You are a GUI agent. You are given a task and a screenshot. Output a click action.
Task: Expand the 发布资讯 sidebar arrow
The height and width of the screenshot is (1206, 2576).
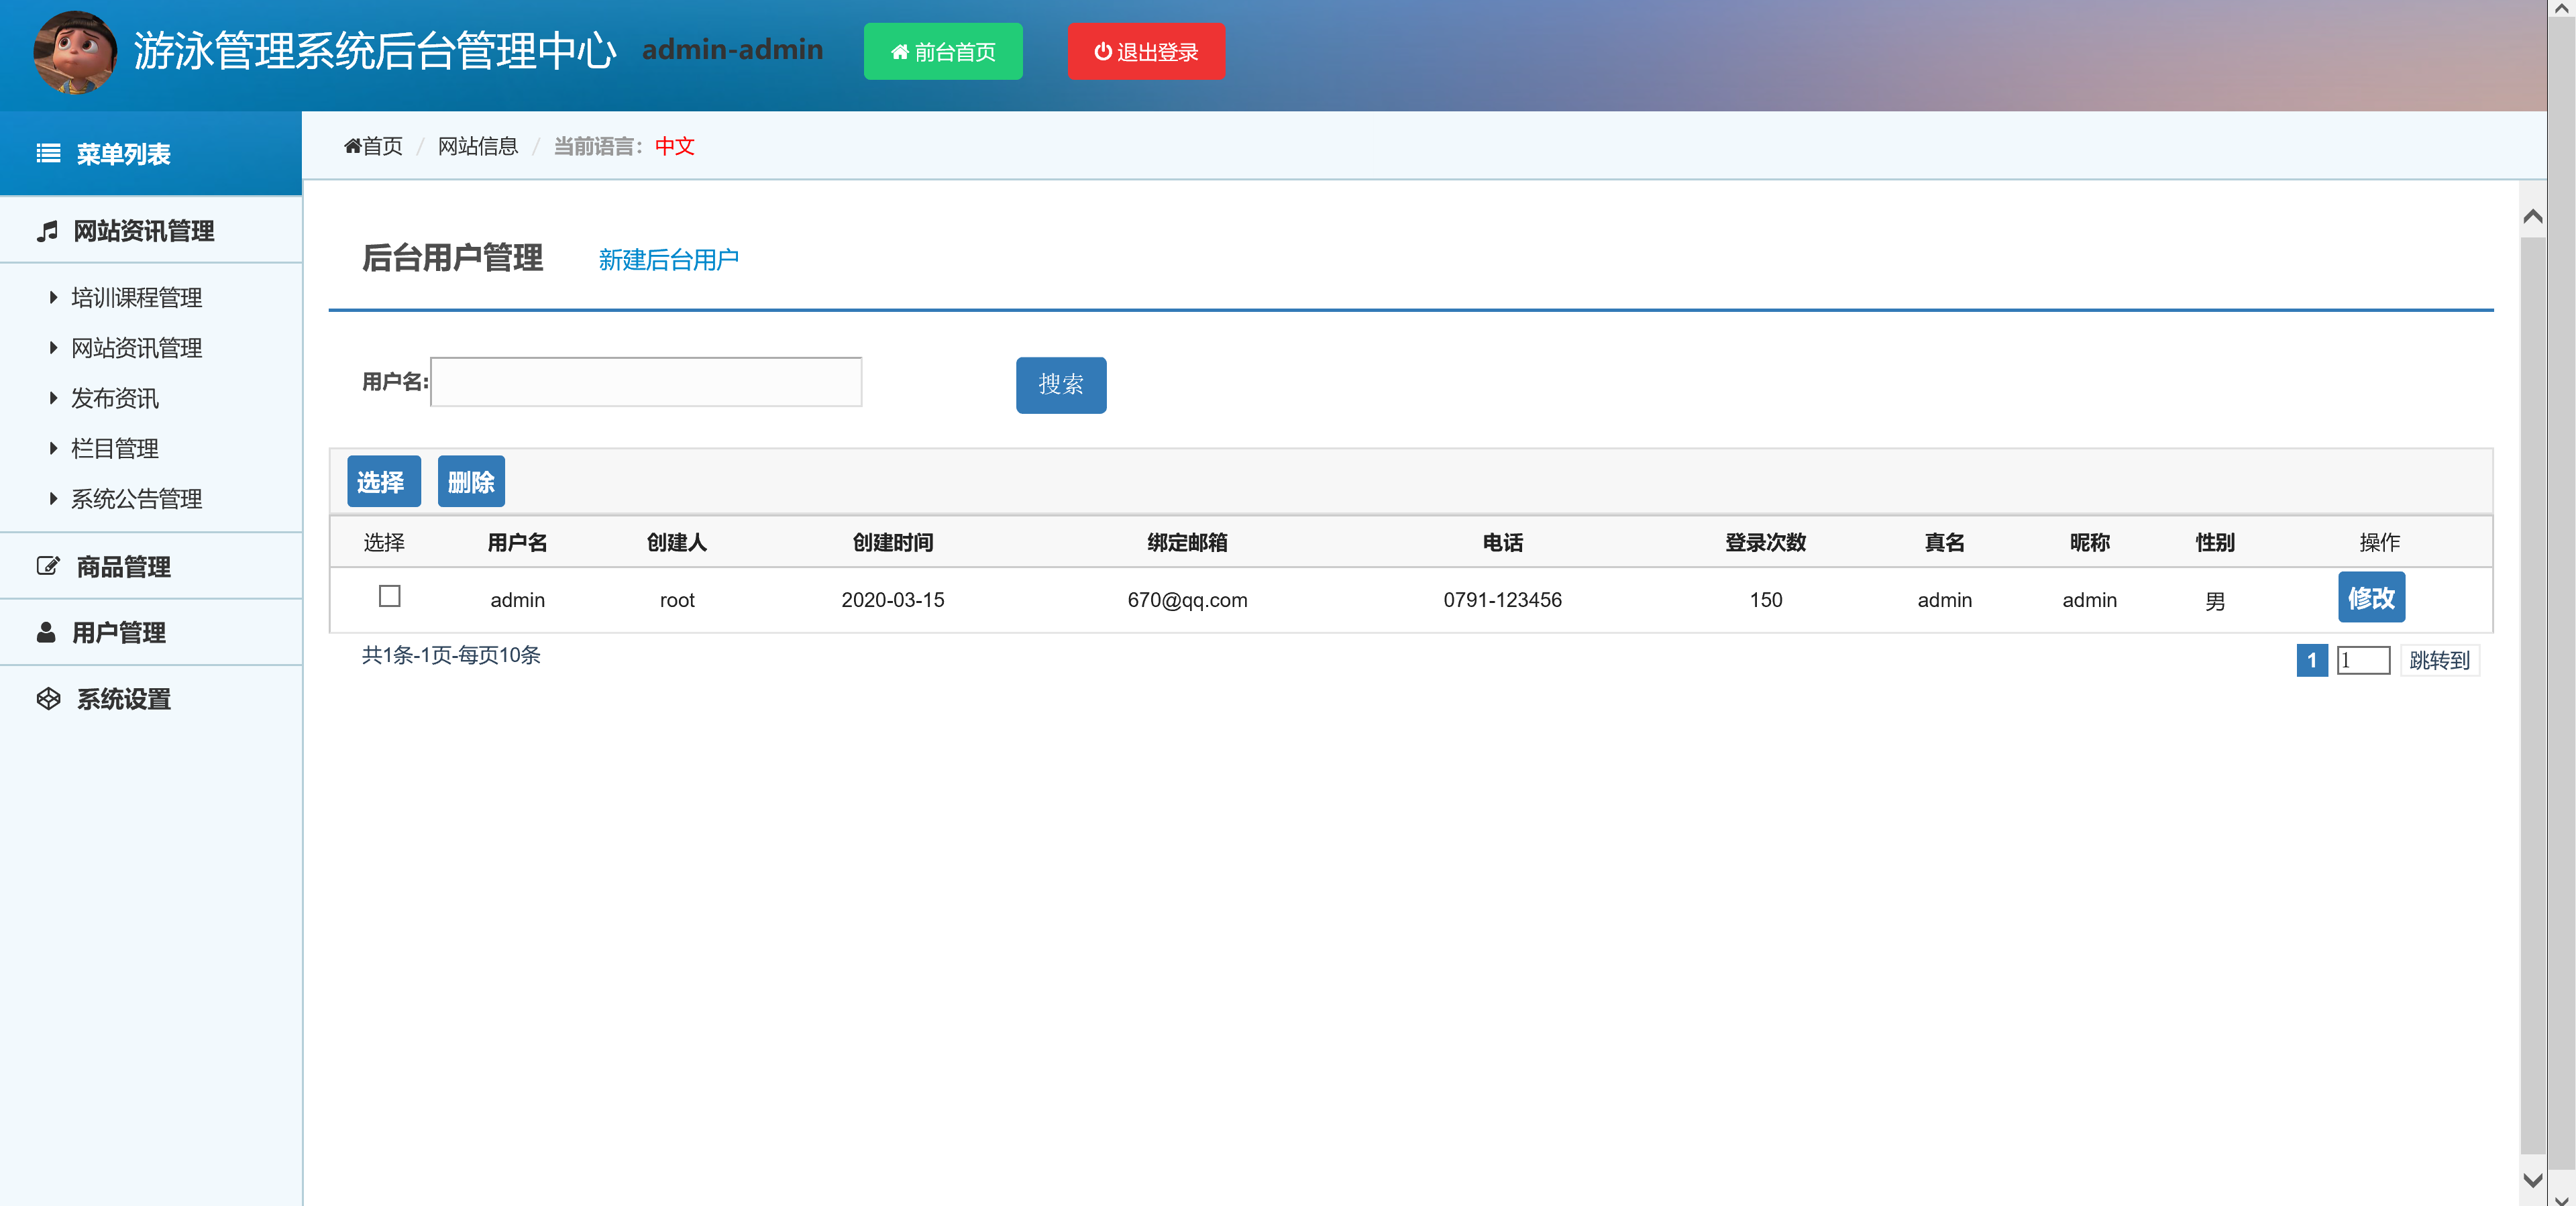click(x=54, y=397)
